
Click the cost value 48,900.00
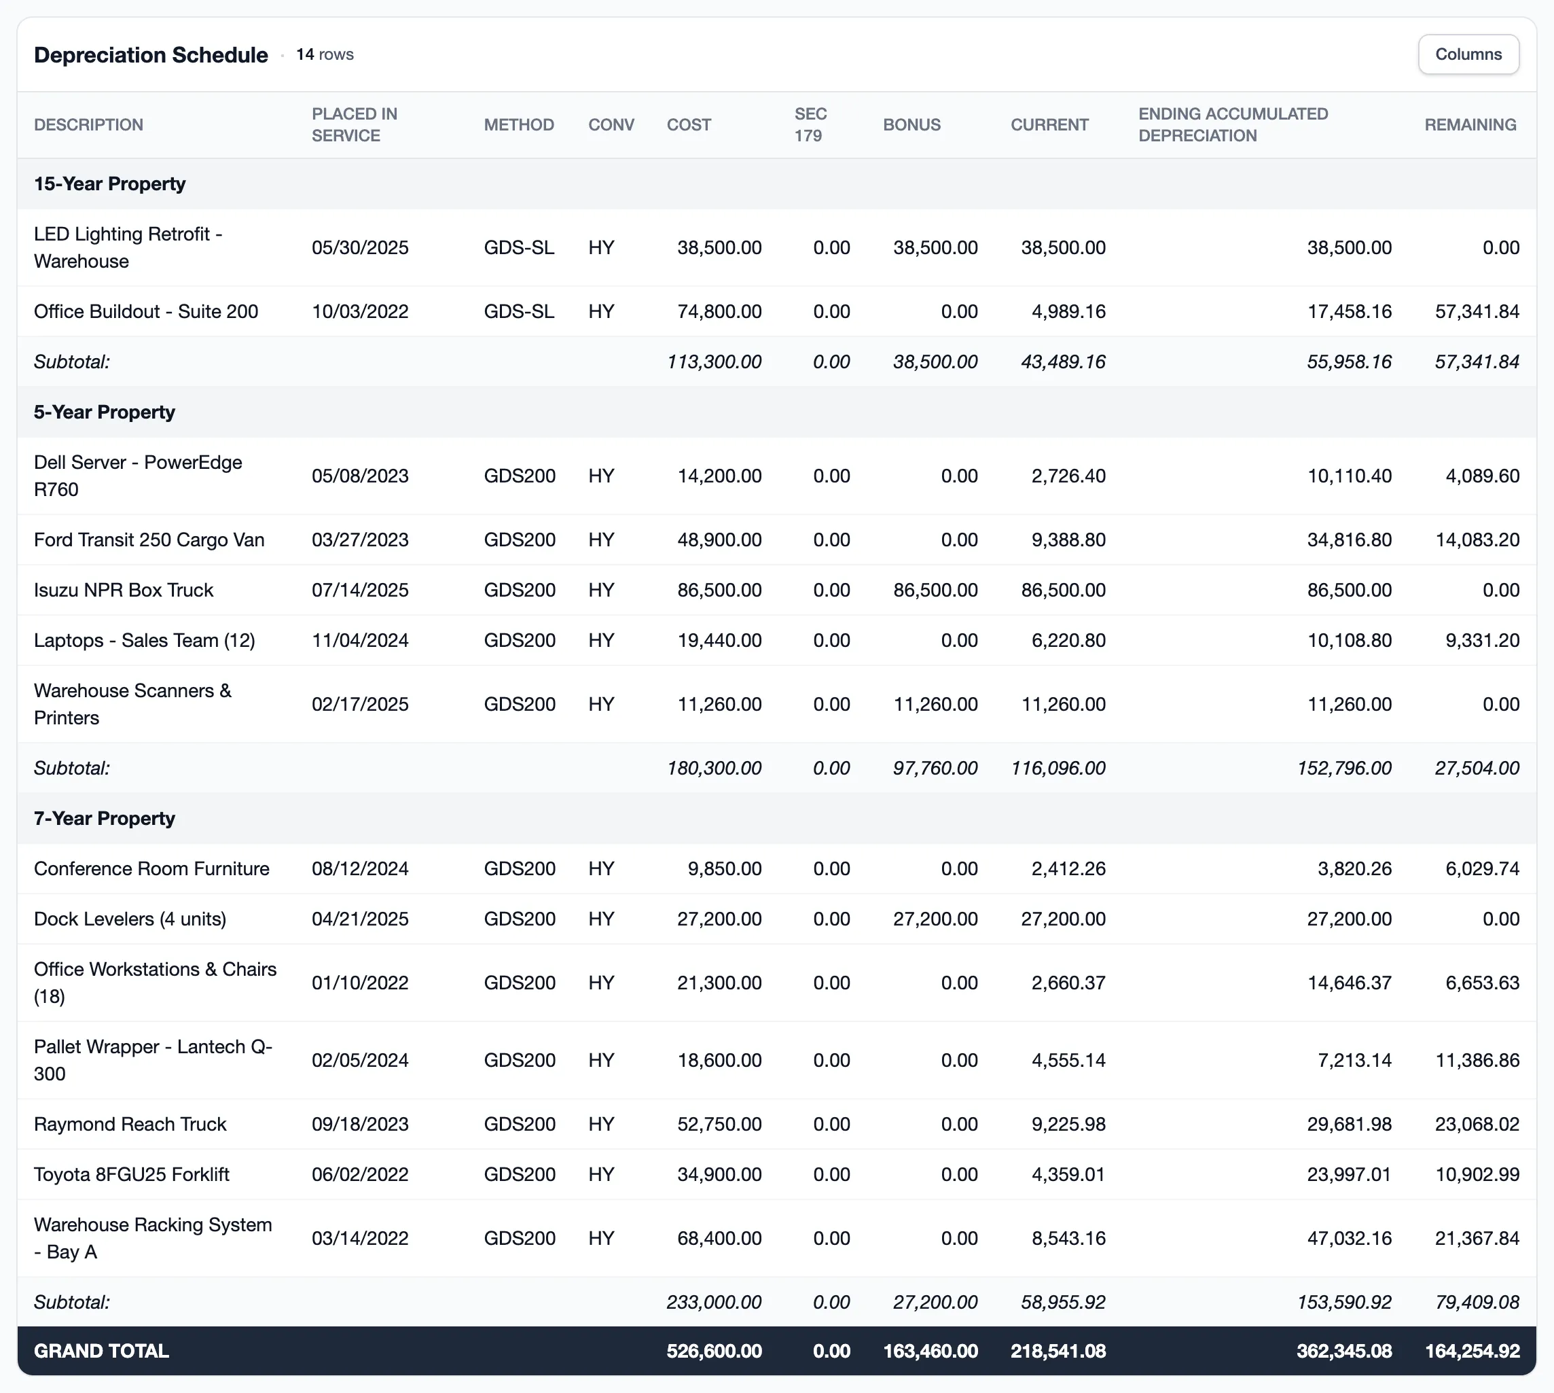point(719,540)
